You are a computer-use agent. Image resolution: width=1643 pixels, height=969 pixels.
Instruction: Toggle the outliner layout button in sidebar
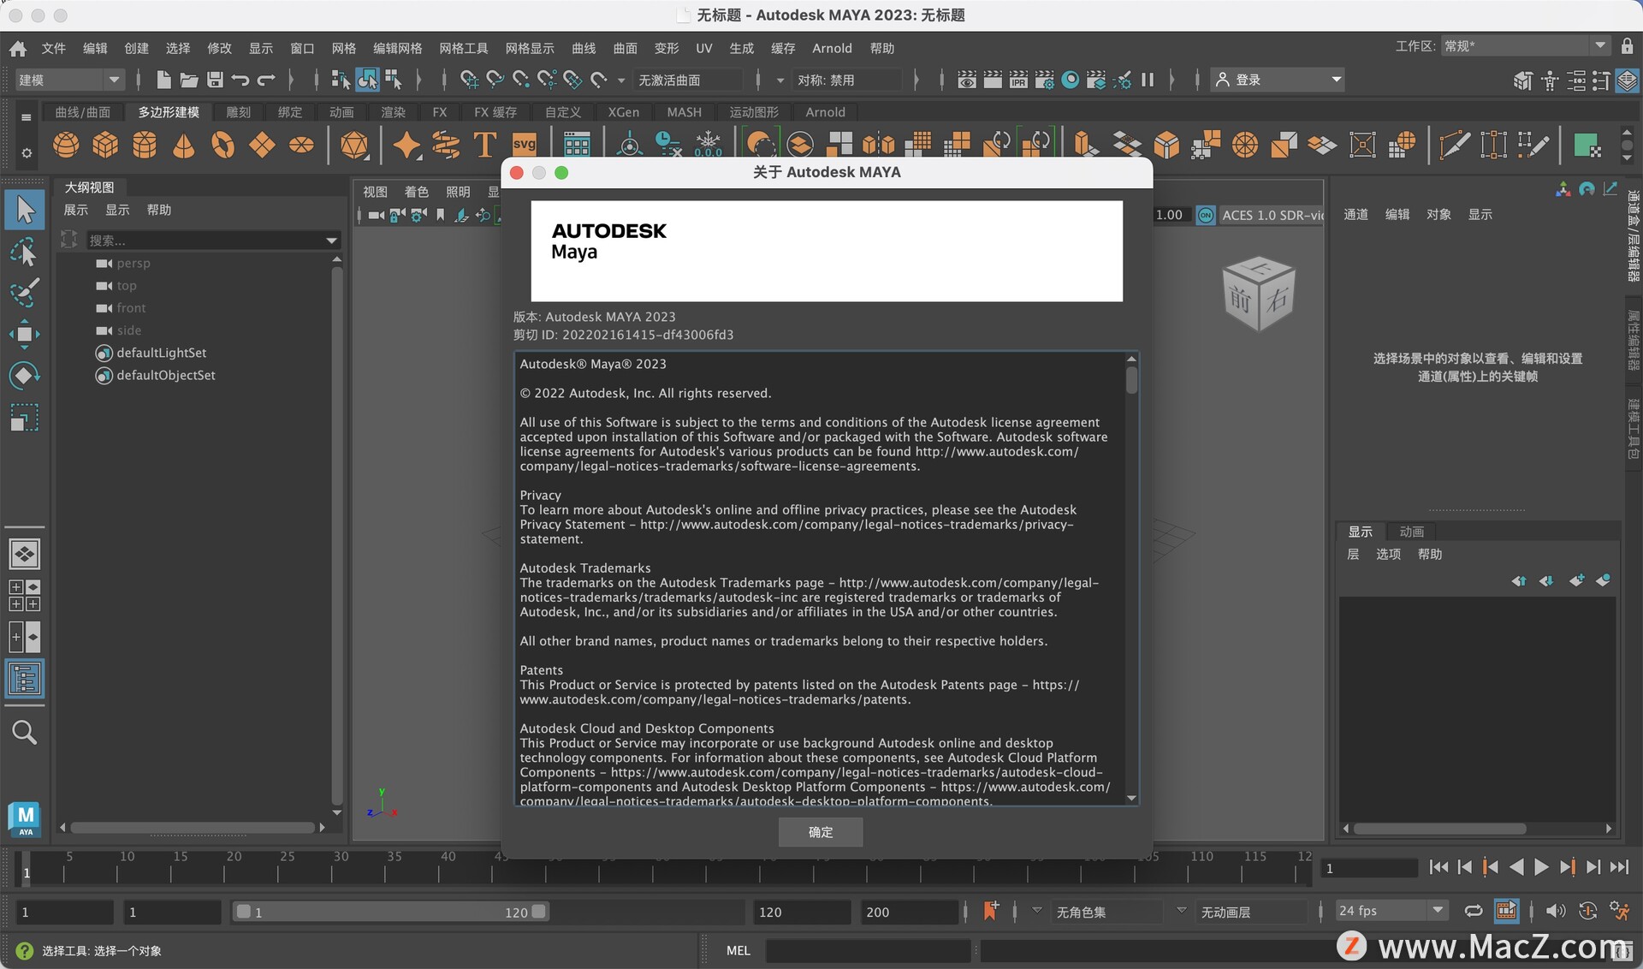tap(25, 679)
